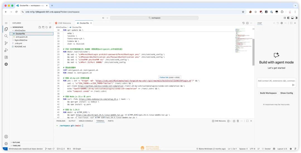Image resolution: width=301 pixels, height=153 pixels.
Task: Switch to the PROBLEMS panel tab
Action: [x=61, y=121]
